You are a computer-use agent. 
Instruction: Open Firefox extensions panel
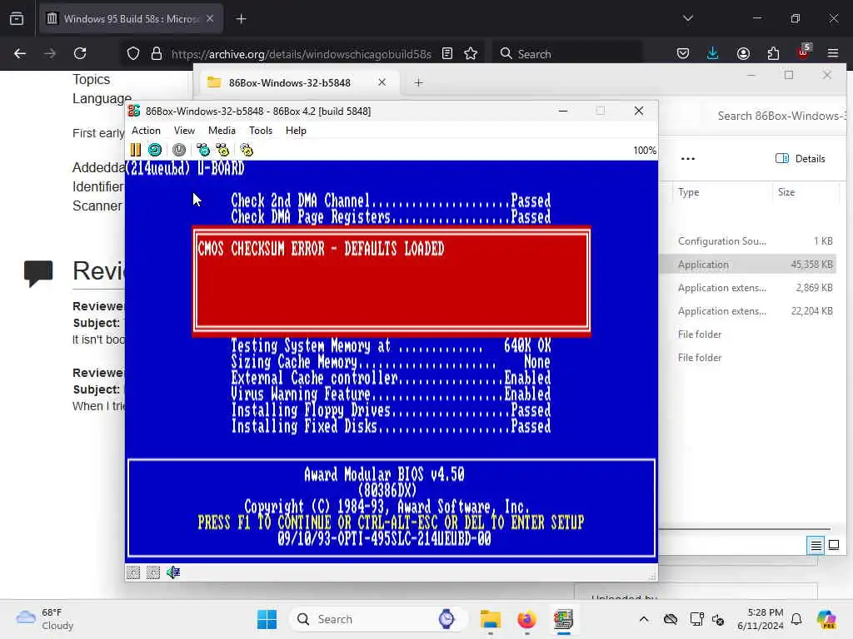pyautogui.click(x=773, y=53)
